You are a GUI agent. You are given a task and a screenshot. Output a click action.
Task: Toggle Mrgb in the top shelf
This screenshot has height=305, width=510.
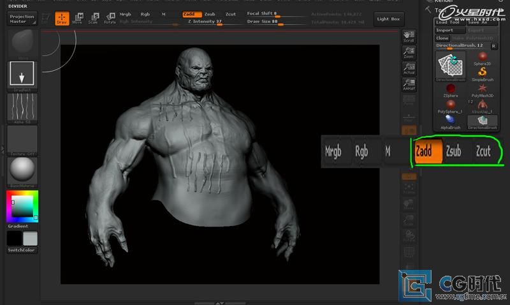click(x=125, y=14)
